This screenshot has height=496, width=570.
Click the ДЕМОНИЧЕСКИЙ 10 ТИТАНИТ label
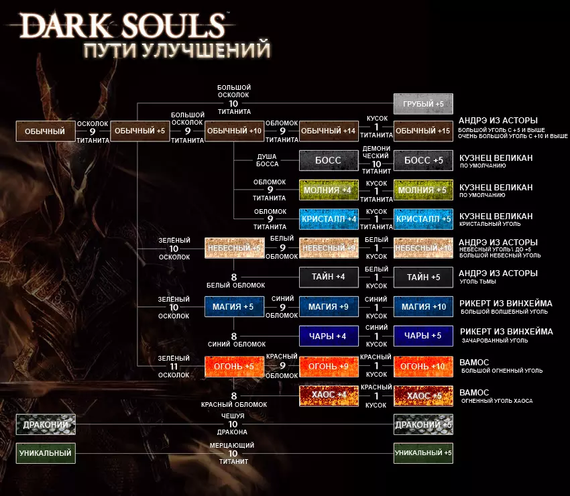click(x=376, y=160)
